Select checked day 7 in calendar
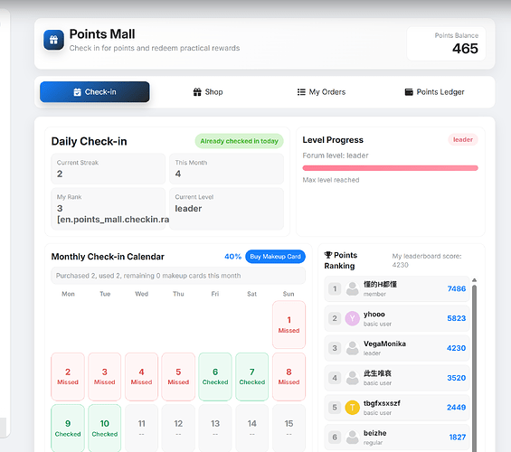The height and width of the screenshot is (452, 511). click(x=252, y=377)
